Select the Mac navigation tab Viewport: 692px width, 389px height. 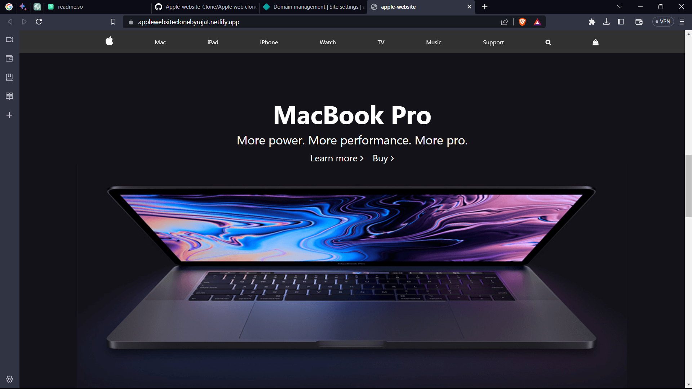[160, 42]
